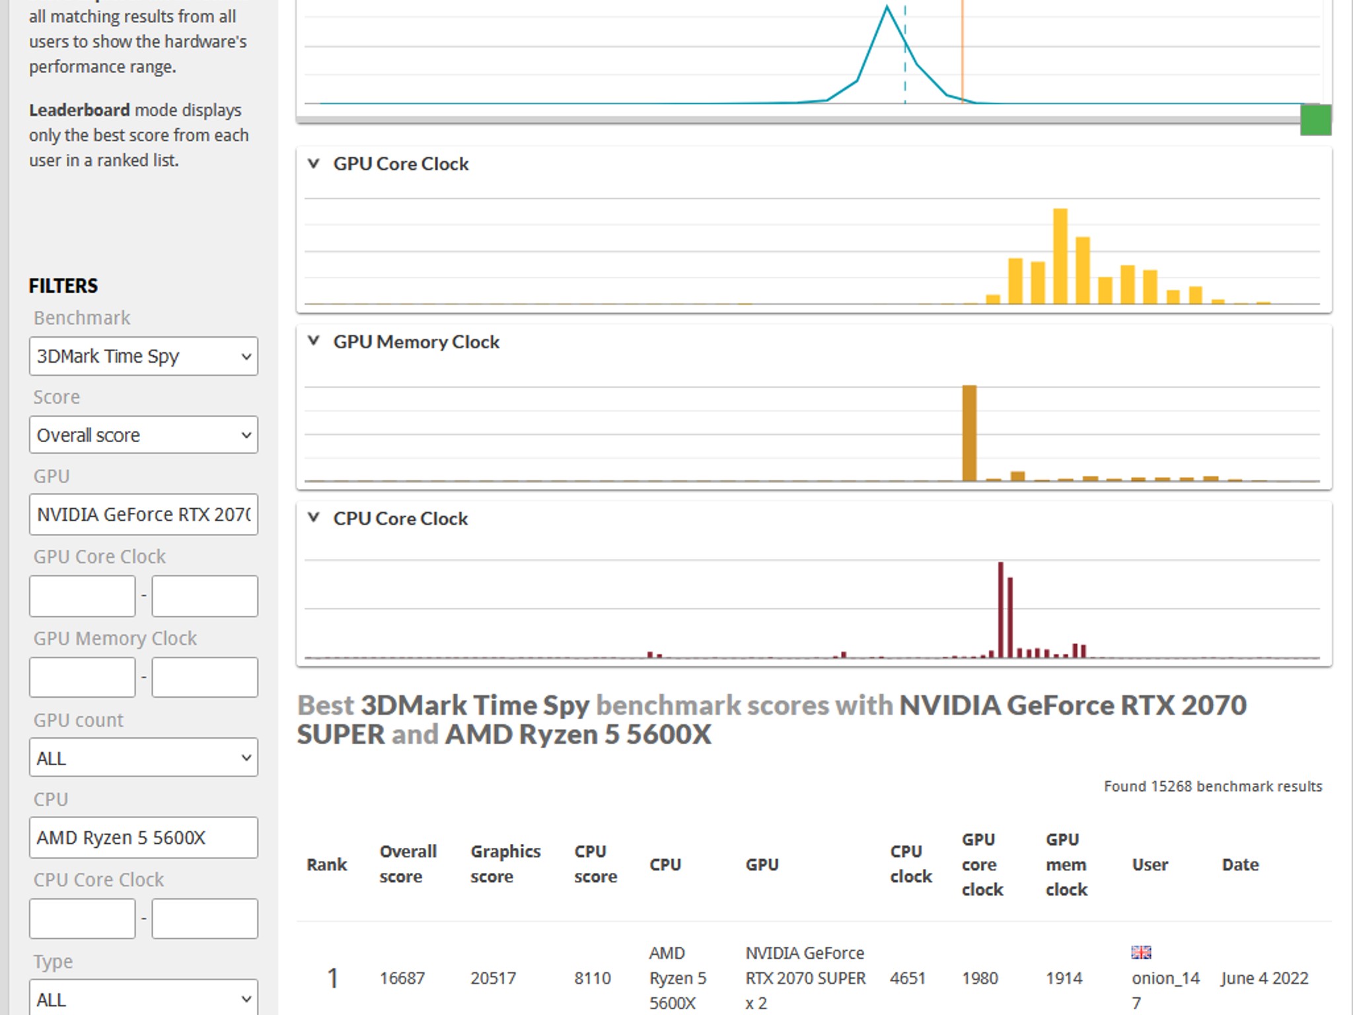Click the GPU core clock column header
Screen dimensions: 1353x1015
coord(982,864)
